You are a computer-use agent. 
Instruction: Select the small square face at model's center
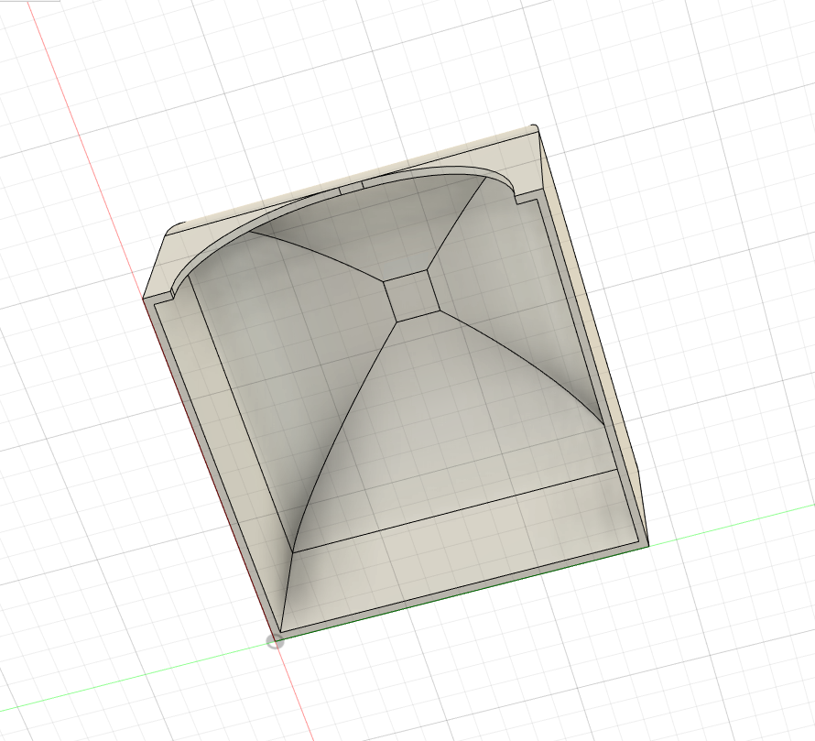point(412,296)
